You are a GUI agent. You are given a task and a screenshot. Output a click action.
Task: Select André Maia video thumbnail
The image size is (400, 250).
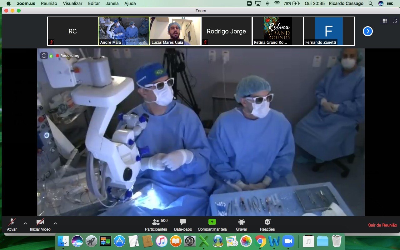[124, 31]
